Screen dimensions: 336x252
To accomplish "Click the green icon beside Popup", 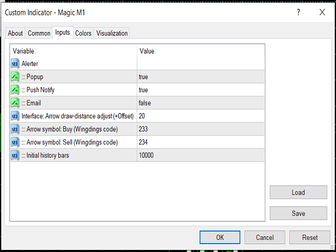I will (15, 77).
